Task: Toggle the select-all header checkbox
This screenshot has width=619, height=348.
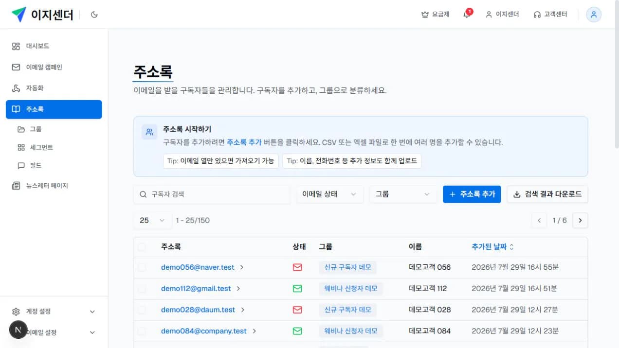Action: (x=142, y=247)
